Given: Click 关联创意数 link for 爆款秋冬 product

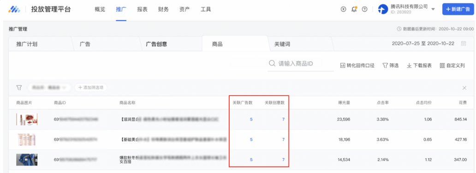Looking at the screenshot, I should click(x=283, y=159).
